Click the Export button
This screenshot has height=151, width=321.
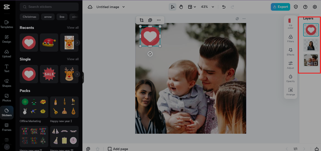point(280,7)
